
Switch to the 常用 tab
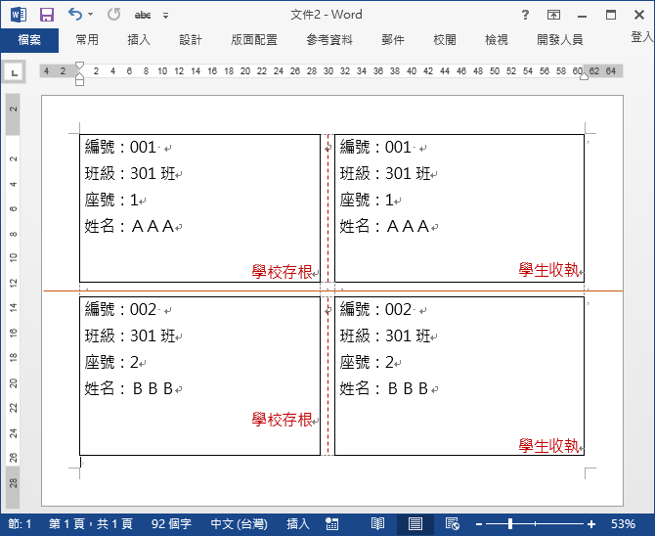click(x=87, y=40)
